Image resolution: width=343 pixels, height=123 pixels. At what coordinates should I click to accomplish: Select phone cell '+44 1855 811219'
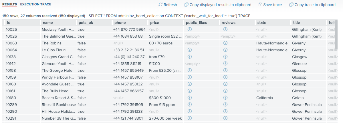130,63
